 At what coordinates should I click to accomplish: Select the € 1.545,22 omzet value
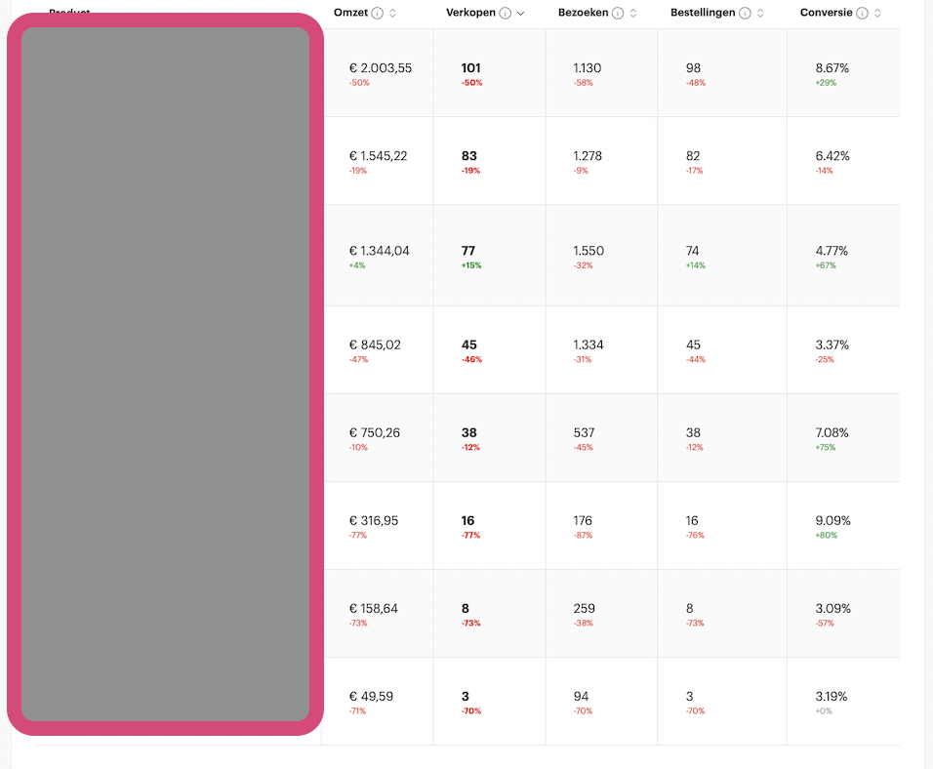click(x=378, y=156)
